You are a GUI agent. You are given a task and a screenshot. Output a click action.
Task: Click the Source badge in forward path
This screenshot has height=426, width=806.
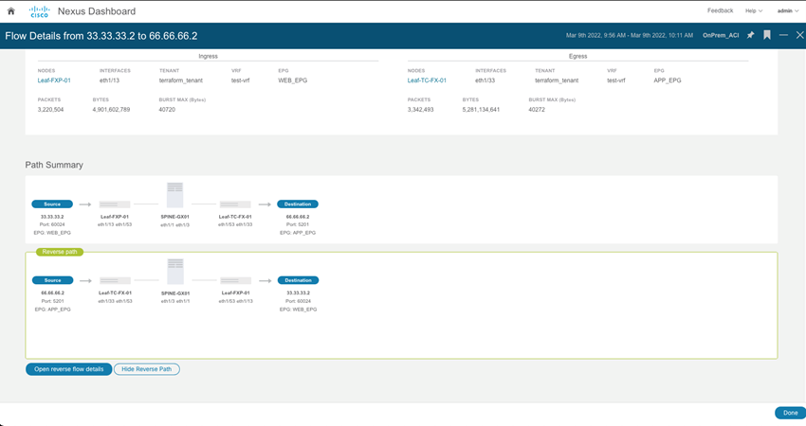click(x=52, y=204)
